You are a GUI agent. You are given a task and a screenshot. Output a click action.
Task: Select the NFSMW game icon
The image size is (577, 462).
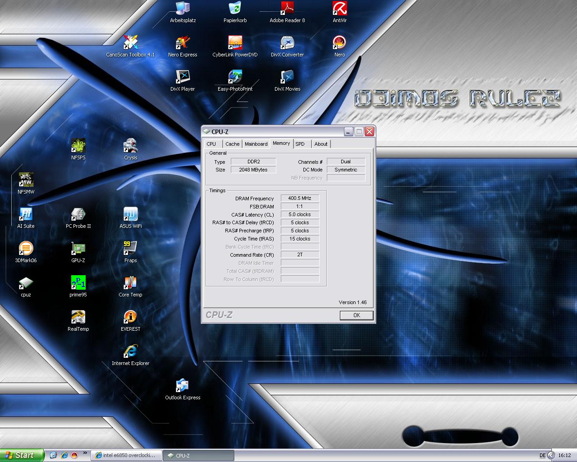pyautogui.click(x=26, y=183)
